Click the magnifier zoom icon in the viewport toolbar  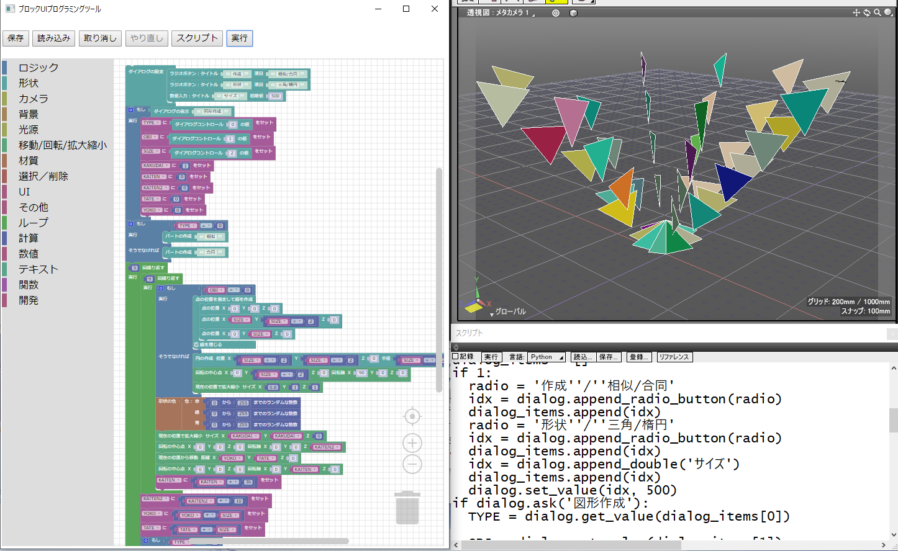coord(877,13)
